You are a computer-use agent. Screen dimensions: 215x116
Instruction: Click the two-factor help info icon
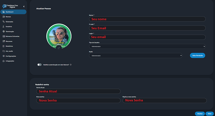[x=71, y=65]
